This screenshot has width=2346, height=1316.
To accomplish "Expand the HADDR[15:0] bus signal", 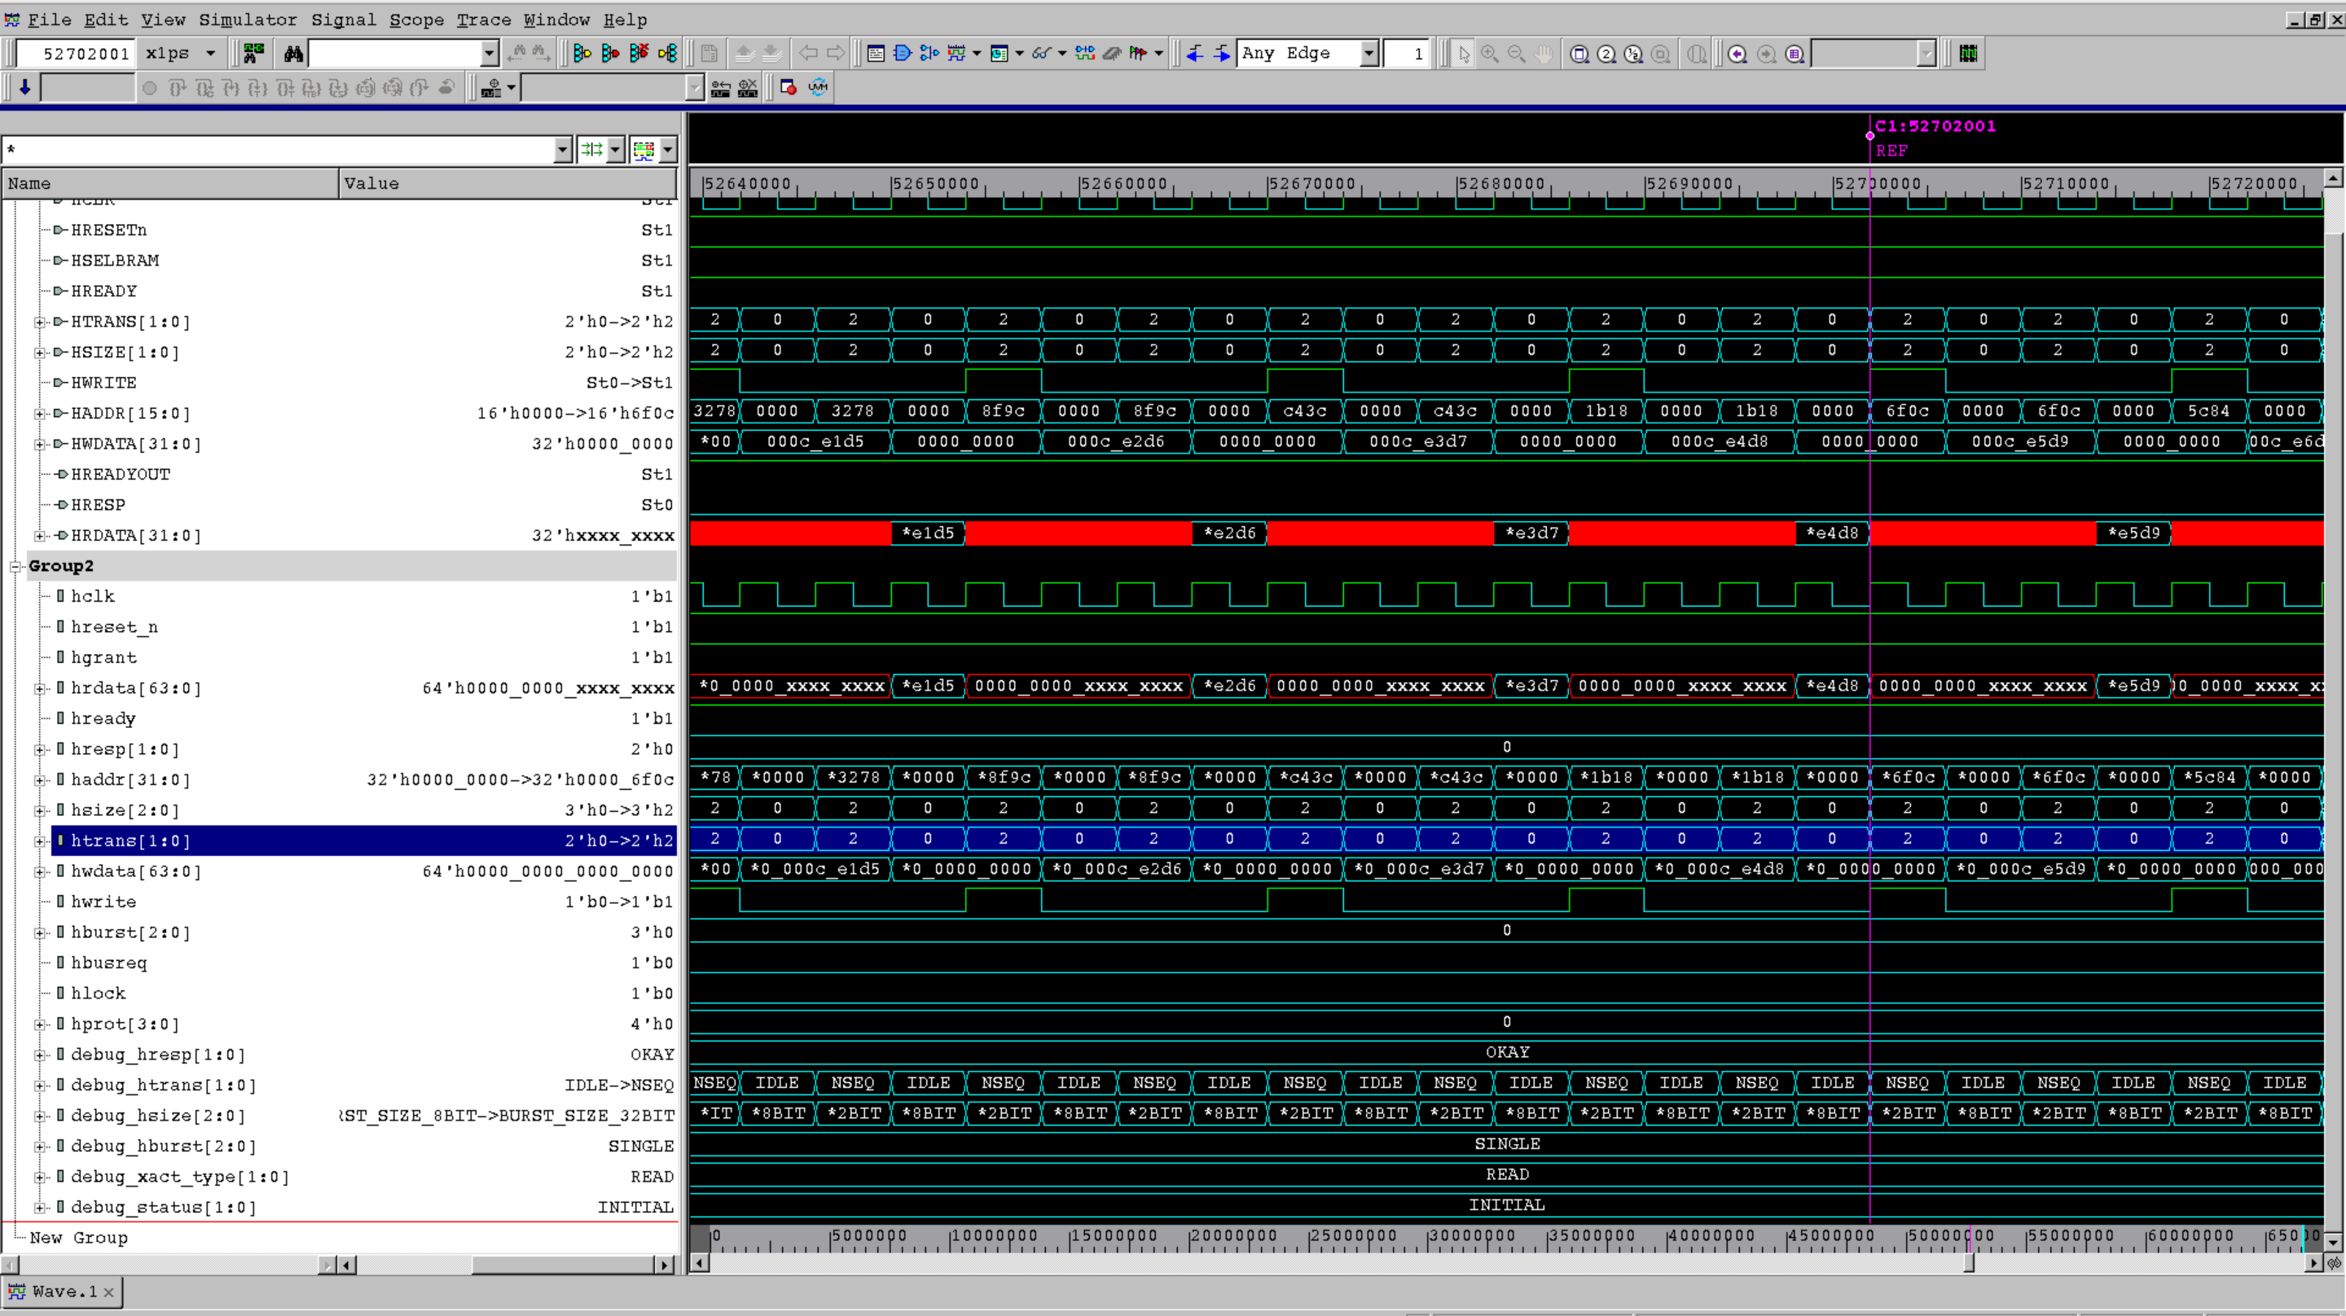I will 39,414.
